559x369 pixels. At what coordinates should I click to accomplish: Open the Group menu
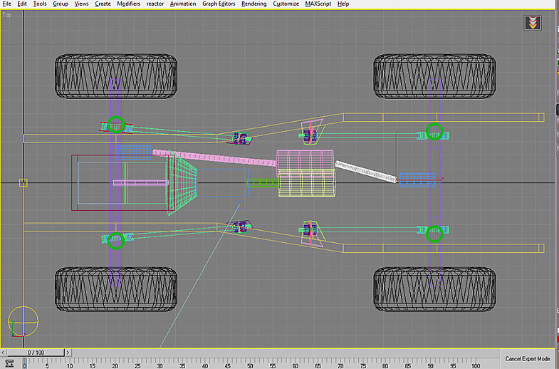click(61, 4)
